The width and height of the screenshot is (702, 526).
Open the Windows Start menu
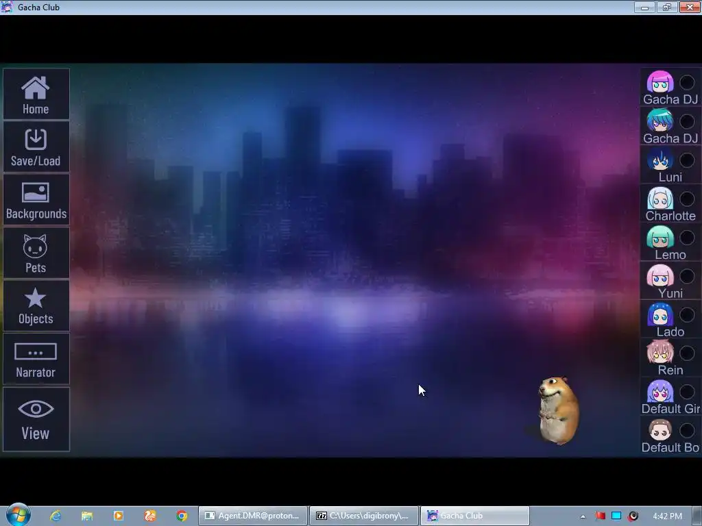pyautogui.click(x=19, y=515)
